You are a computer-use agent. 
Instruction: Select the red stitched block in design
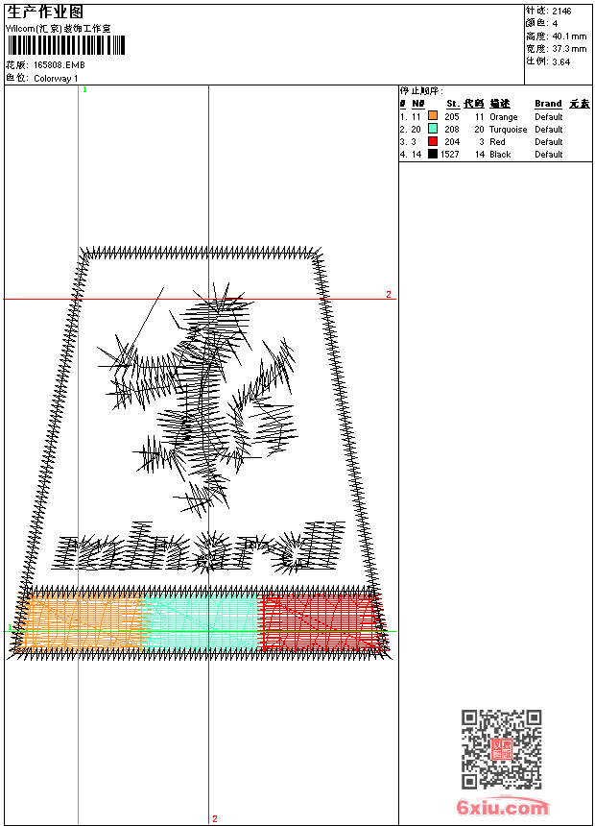coord(322,622)
